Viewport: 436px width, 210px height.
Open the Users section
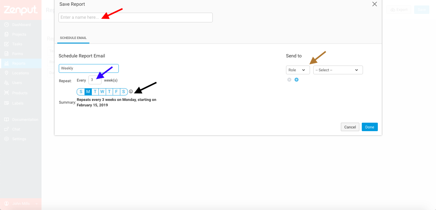click(x=17, y=82)
